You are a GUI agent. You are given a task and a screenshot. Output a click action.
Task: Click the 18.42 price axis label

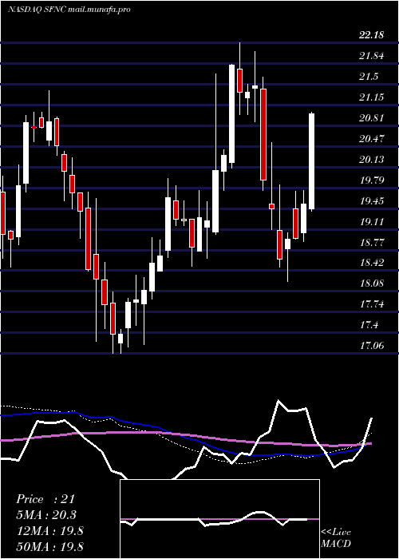pos(372,263)
